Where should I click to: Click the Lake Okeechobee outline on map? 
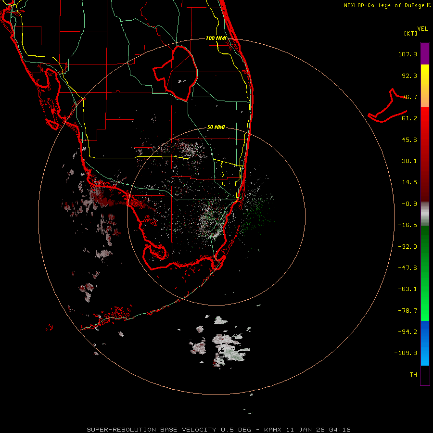(175, 74)
